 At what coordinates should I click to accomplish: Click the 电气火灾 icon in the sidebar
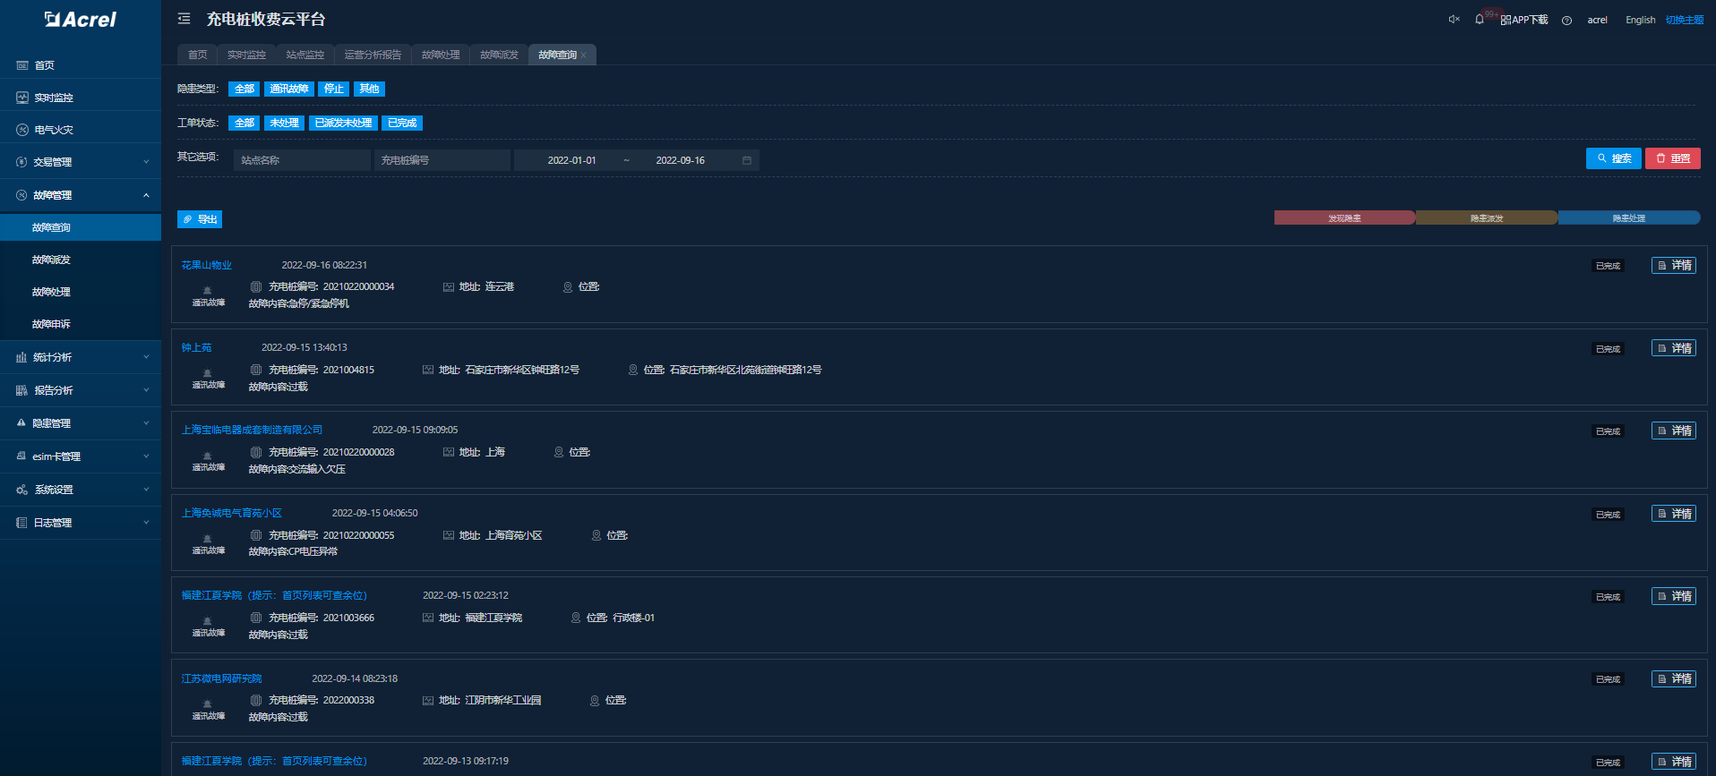(x=22, y=130)
